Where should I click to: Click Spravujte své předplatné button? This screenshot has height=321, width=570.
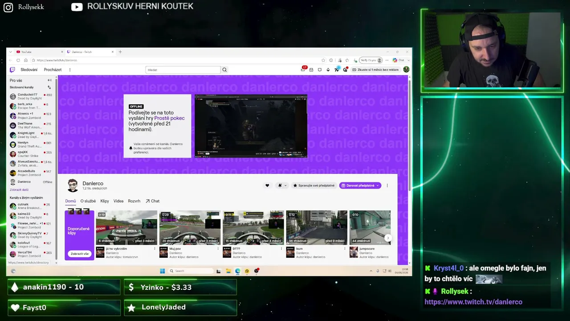313,185
